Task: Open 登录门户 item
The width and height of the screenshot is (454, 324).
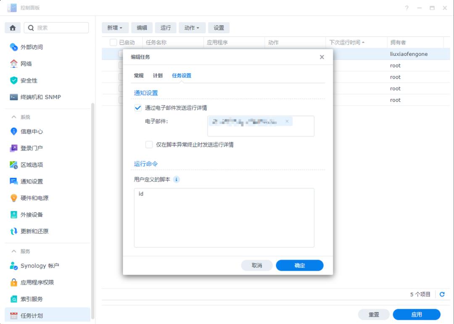Action: [48, 148]
